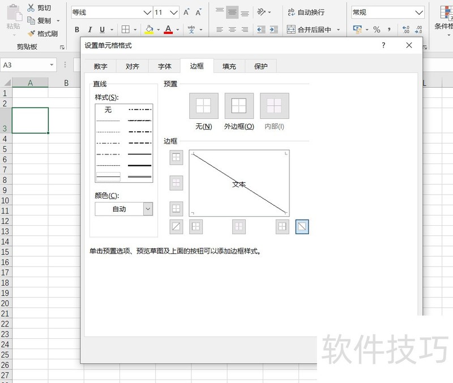Screen dimensions: 453x383
Task: Apply the 外边框 outline preset
Action: point(239,106)
